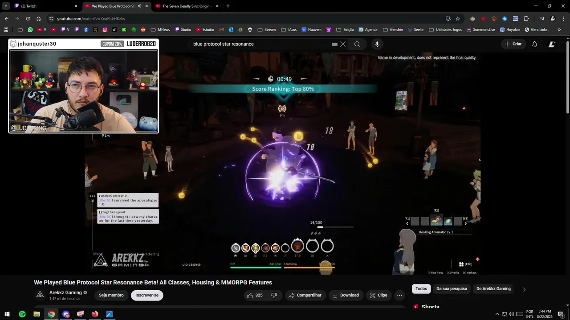Open Chrome apps grid shortcut
This screenshot has height=320, width=570.
point(6,30)
